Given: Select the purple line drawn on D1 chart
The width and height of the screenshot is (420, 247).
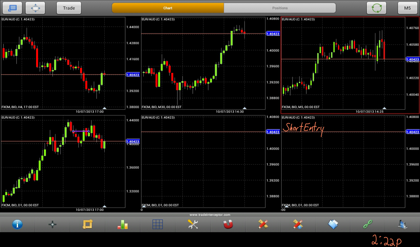Looking at the screenshot, I should (81, 131).
